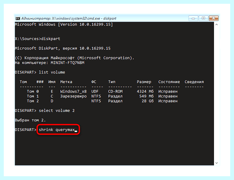
Task: Click 'Исправен' status in Том 2 row
Action: (168, 101)
